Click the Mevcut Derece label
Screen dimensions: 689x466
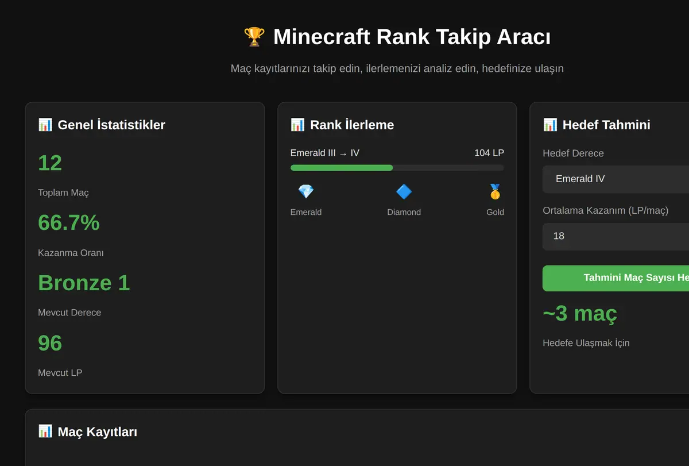[69, 313]
